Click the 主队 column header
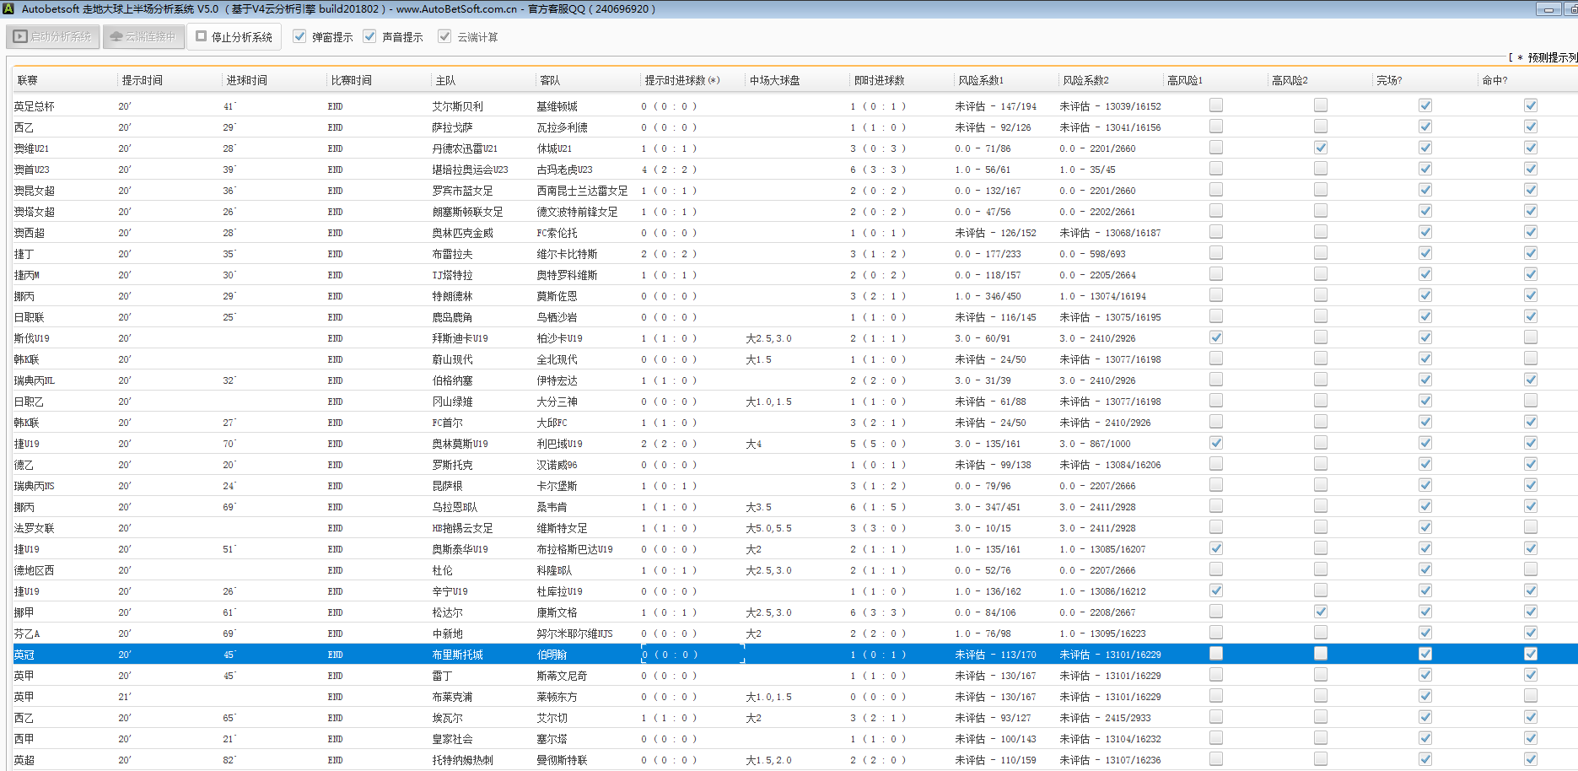The image size is (1578, 771). tap(445, 80)
